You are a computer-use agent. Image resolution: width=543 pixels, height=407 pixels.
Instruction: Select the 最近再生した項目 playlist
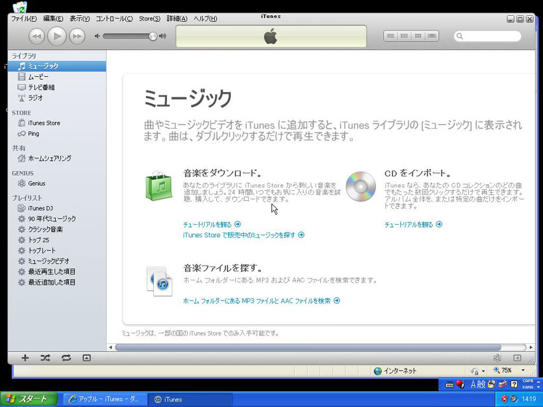pyautogui.click(x=57, y=272)
